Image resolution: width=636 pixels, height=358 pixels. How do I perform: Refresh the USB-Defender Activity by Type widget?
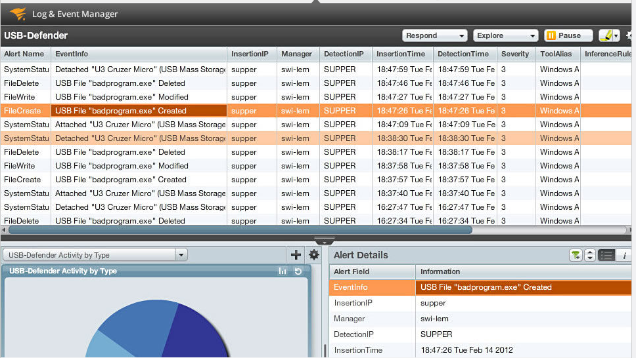[x=298, y=271]
